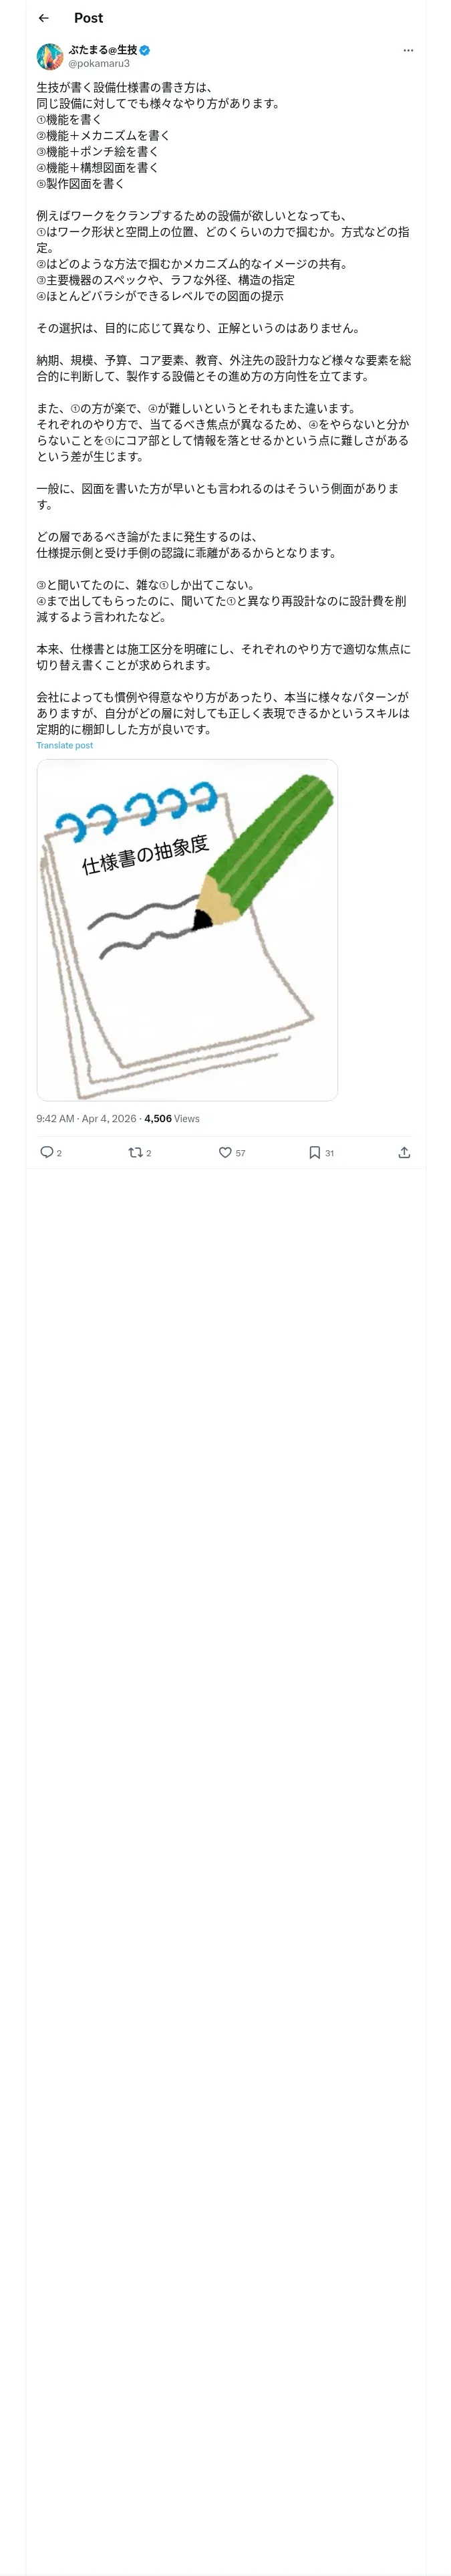Open the notebook and pencil image

[187, 930]
